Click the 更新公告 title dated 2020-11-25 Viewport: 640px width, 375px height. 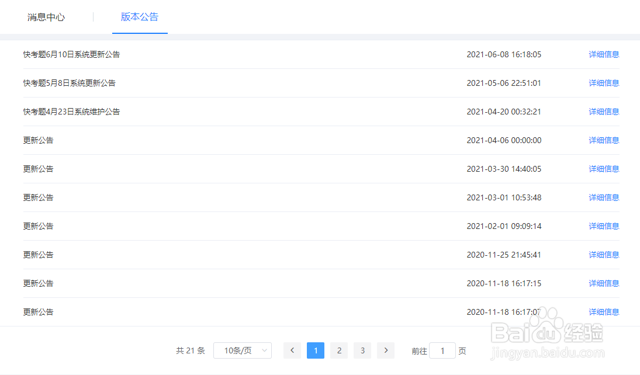point(39,255)
